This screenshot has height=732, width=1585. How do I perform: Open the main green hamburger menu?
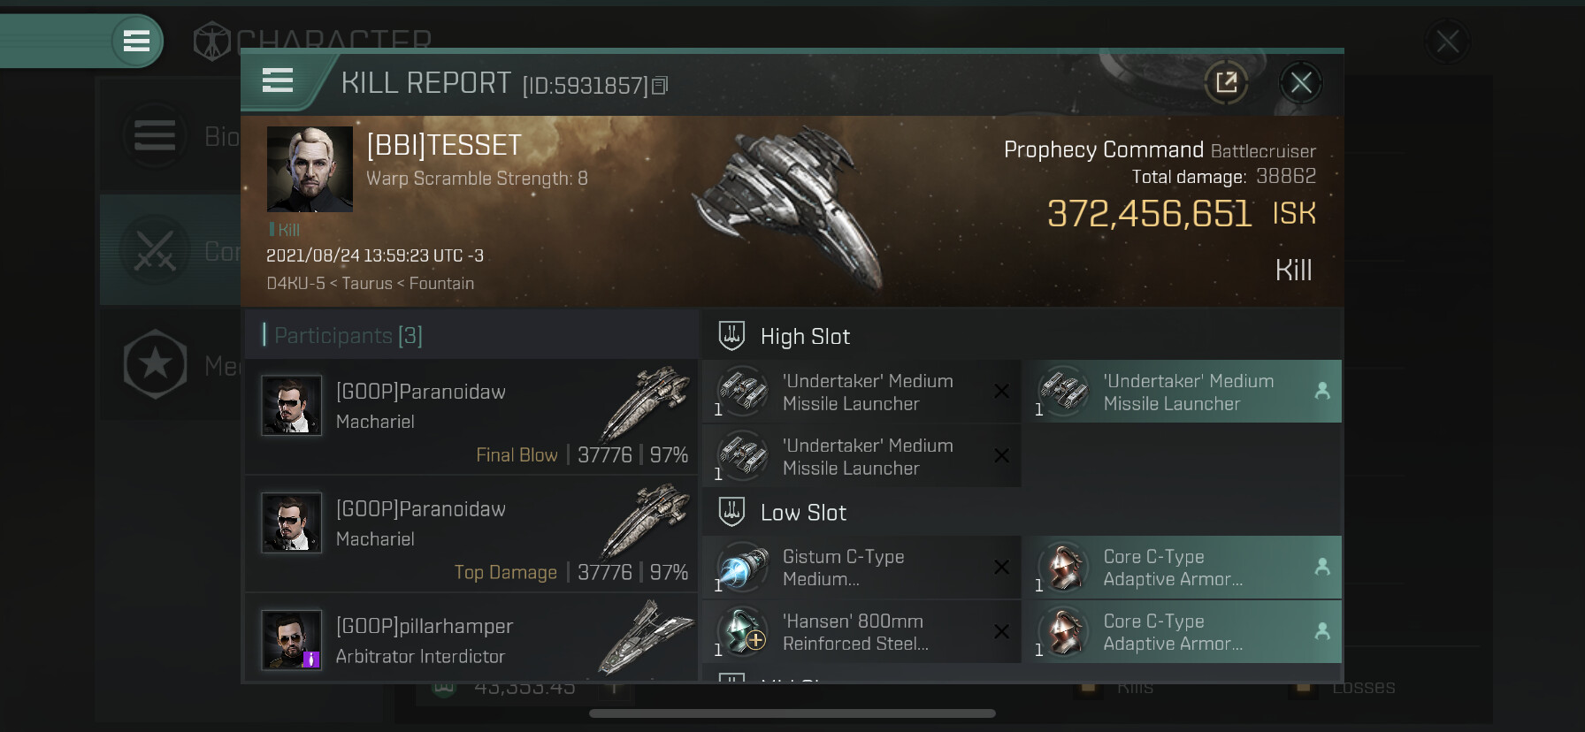click(136, 41)
